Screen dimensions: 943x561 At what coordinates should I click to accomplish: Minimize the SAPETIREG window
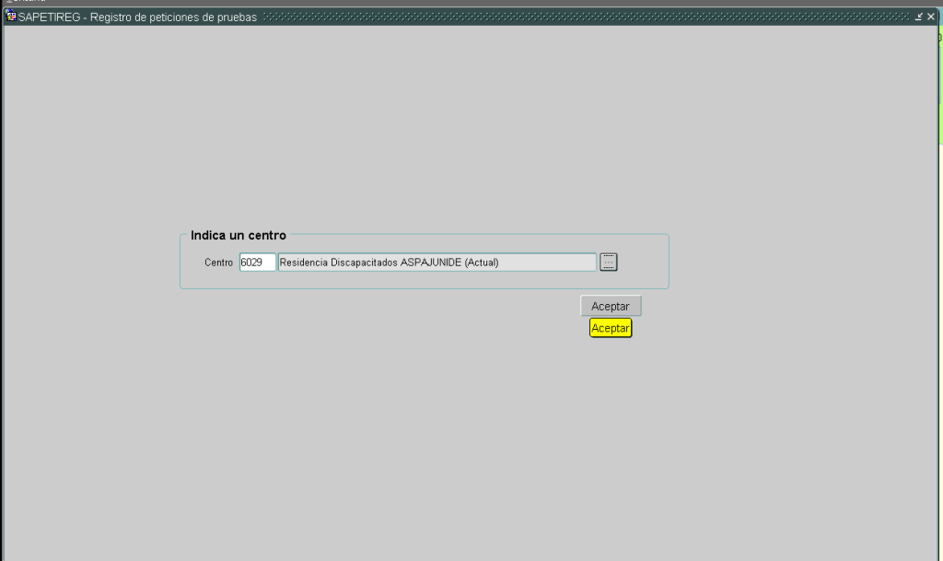919,18
